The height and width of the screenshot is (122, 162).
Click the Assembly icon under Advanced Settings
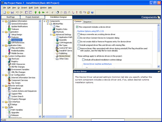(x=57, y=40)
